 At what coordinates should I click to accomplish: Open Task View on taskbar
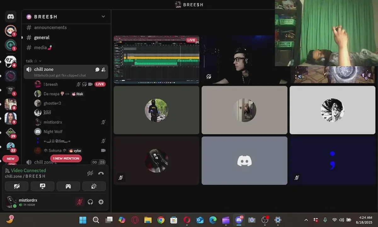coord(109,220)
